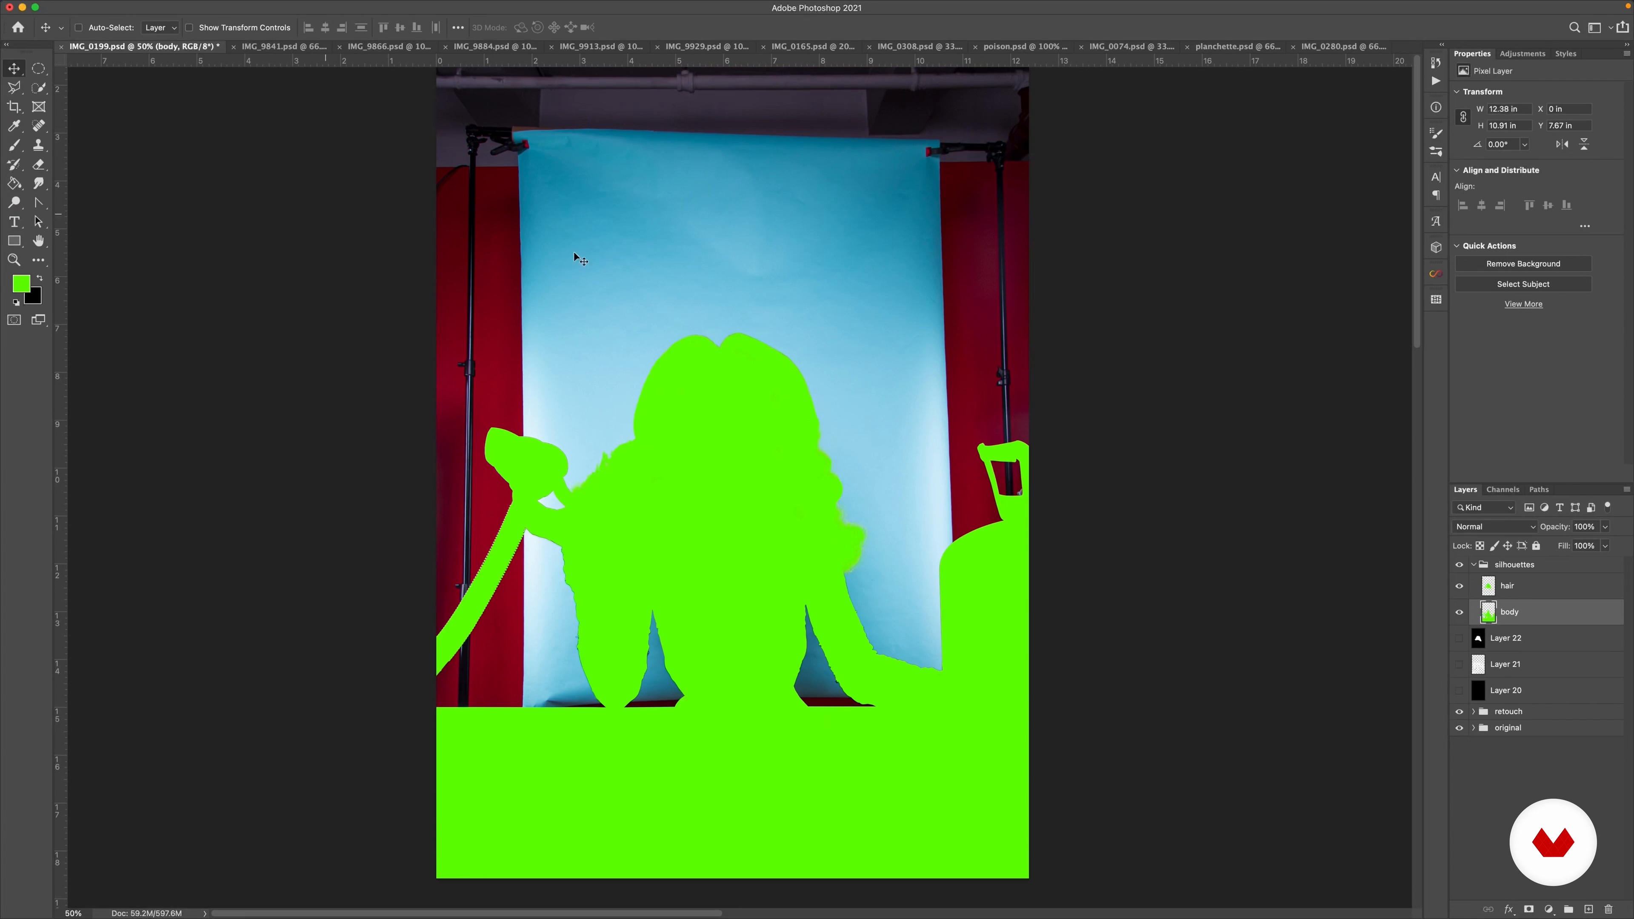Select the Zoom tool
The image size is (1634, 919).
click(14, 260)
